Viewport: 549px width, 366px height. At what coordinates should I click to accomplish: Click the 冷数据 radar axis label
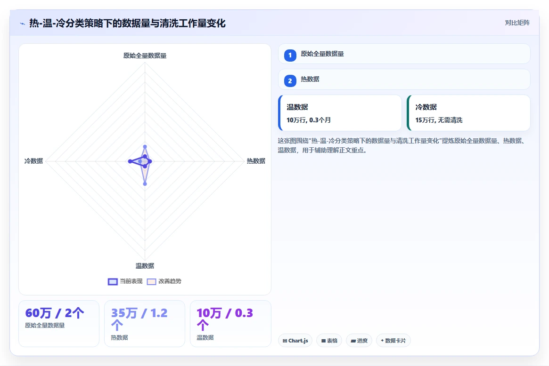click(33, 161)
